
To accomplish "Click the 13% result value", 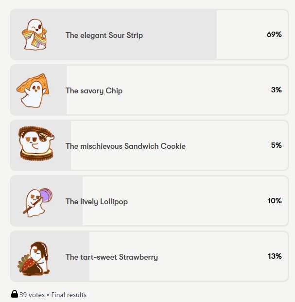I will [x=275, y=256].
